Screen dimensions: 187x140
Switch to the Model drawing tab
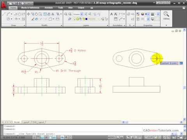click(17, 122)
